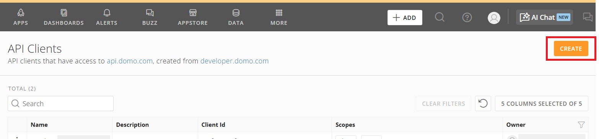599x139 pixels.
Task: Create a new API client
Action: pos(571,49)
